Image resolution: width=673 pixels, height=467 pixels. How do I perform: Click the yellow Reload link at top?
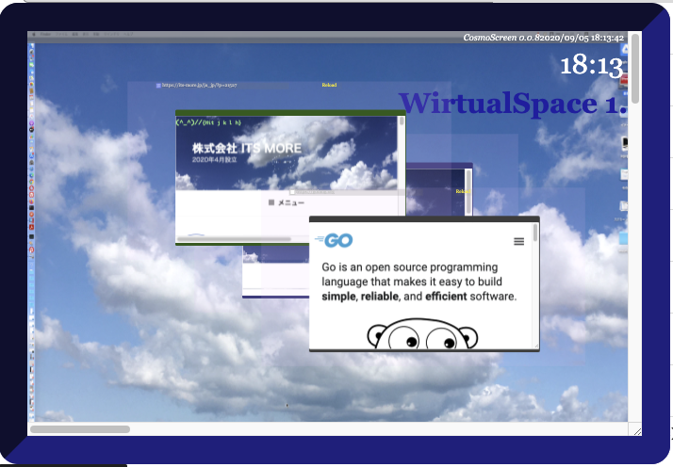coord(329,85)
